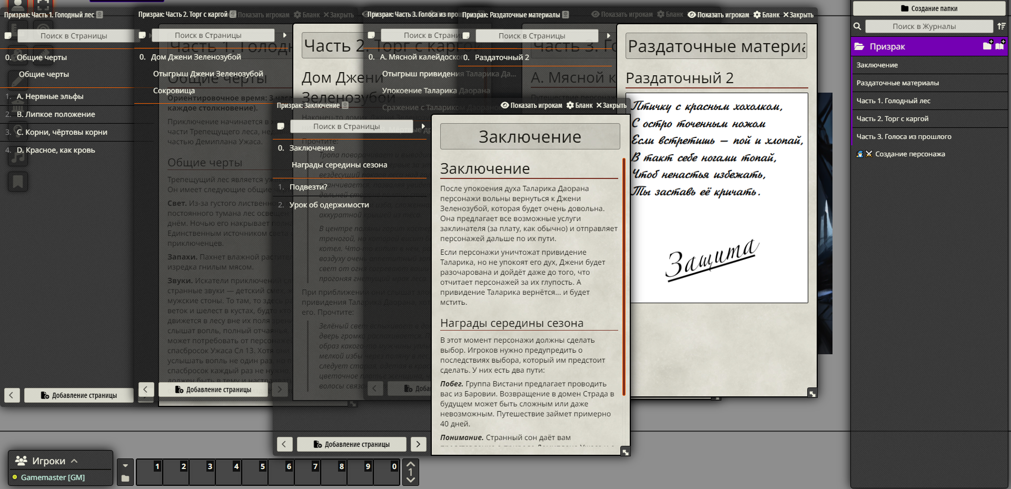1011x489 pixels.
Task: Go to previous page in Часть 1 window
Action: point(12,395)
